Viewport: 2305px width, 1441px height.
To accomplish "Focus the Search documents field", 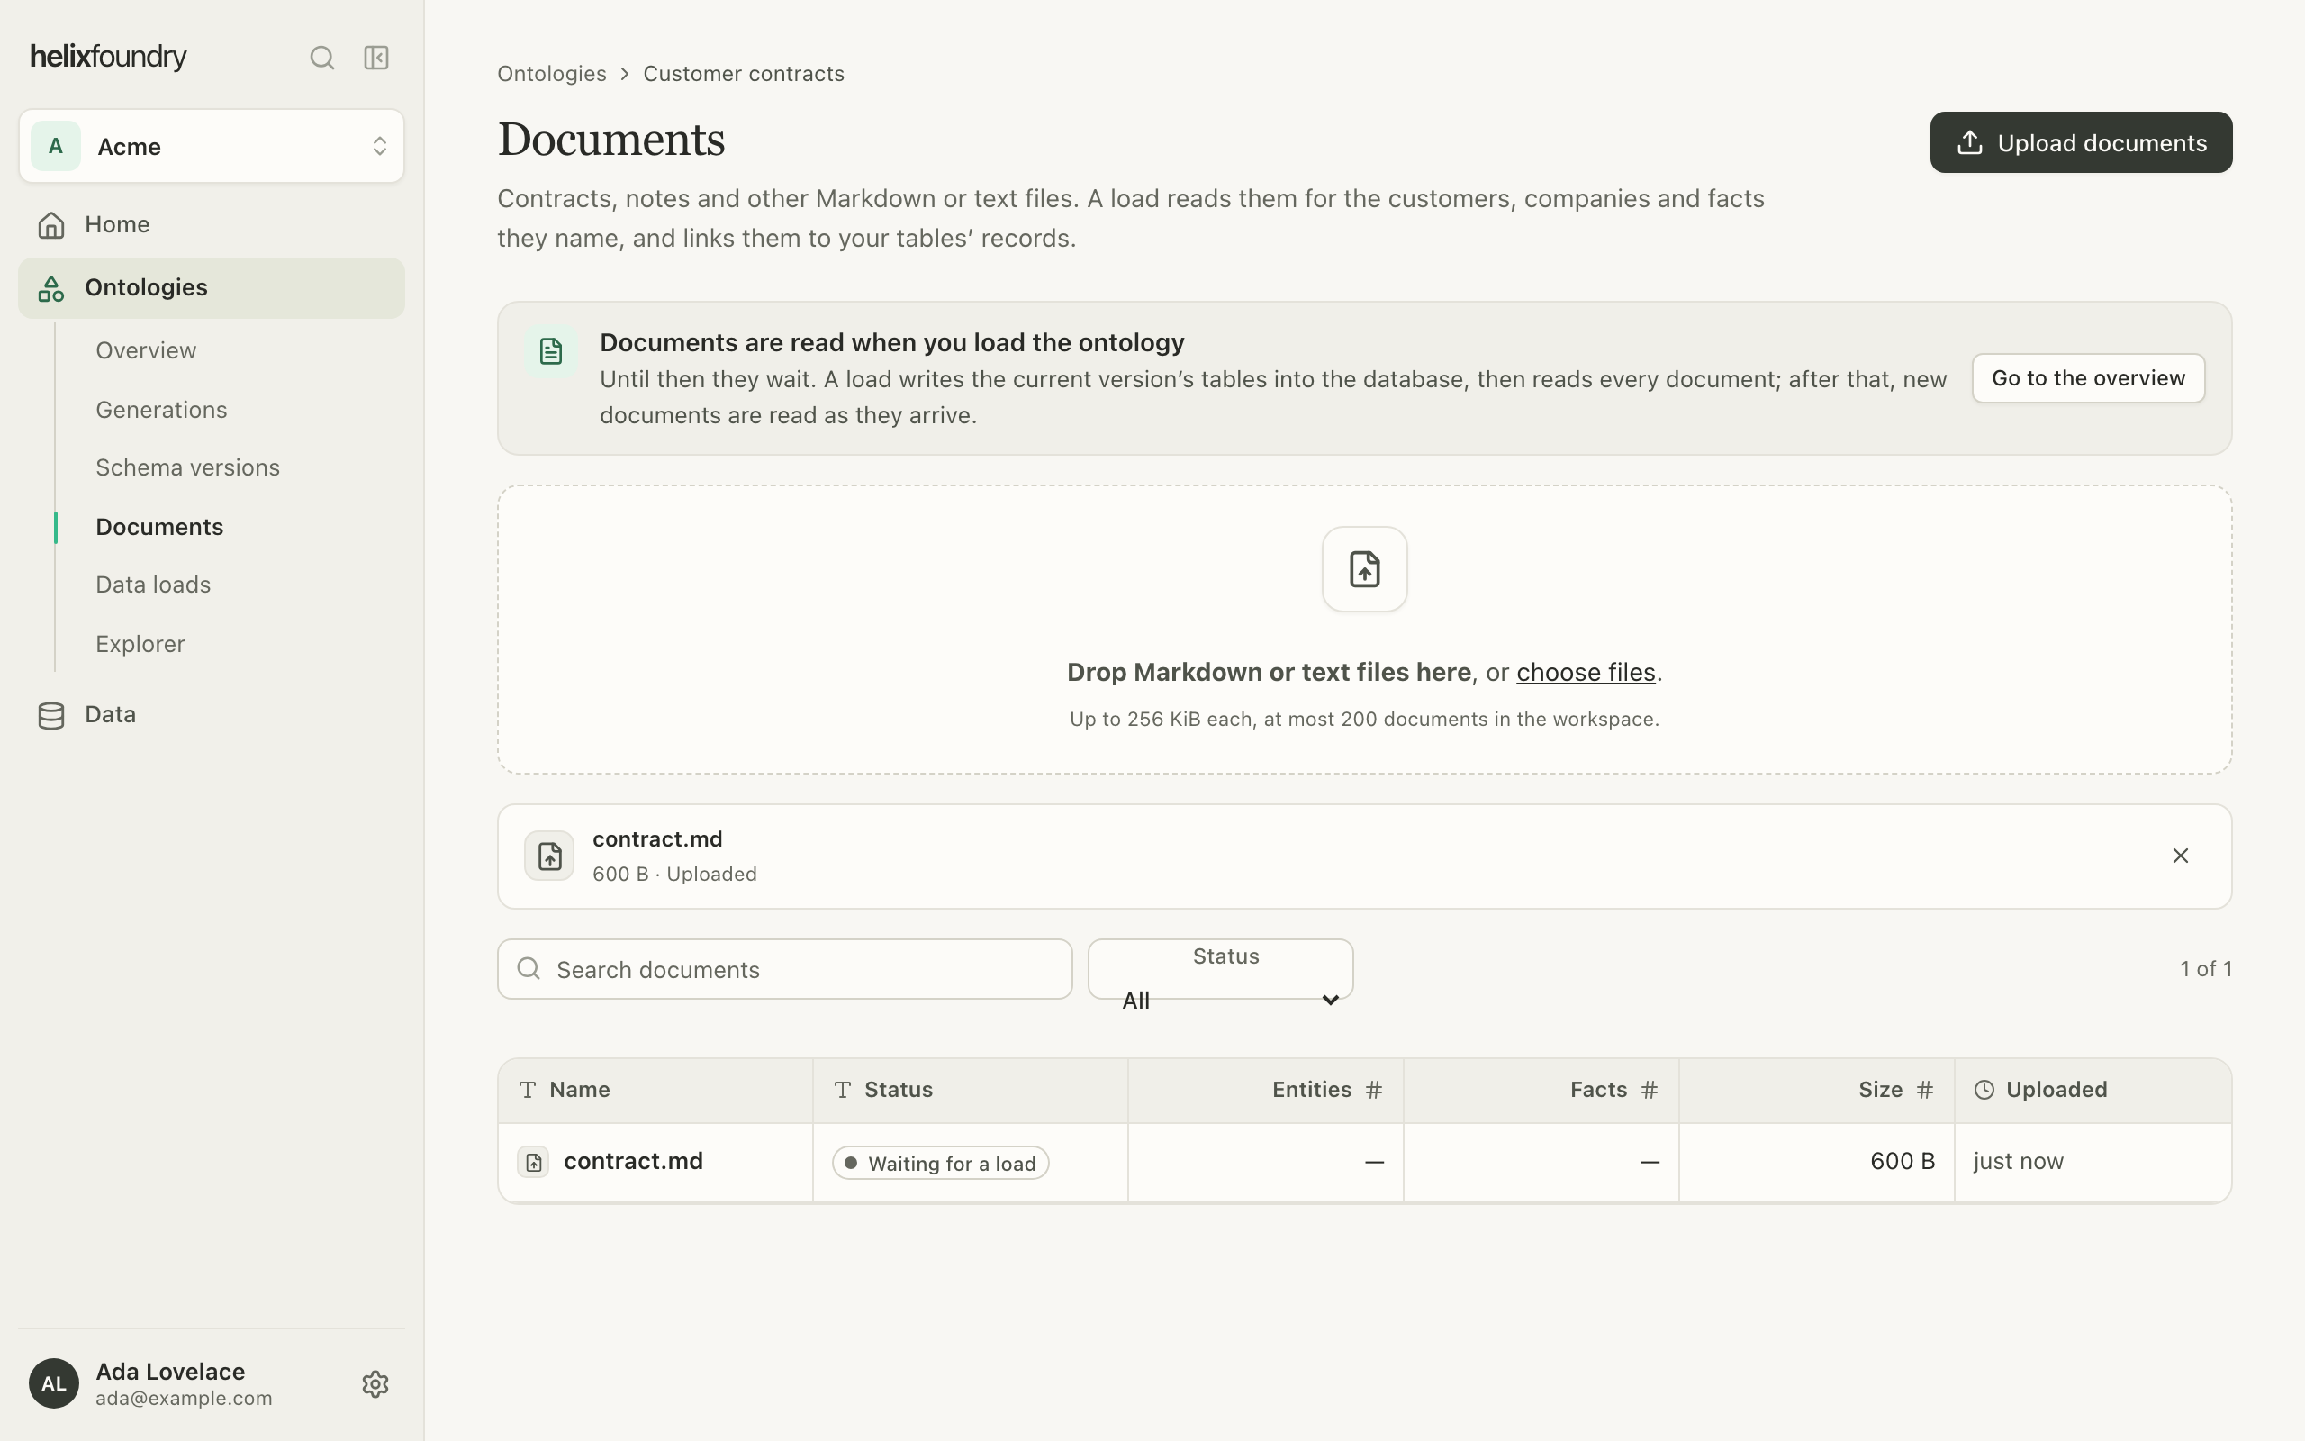I will (785, 969).
